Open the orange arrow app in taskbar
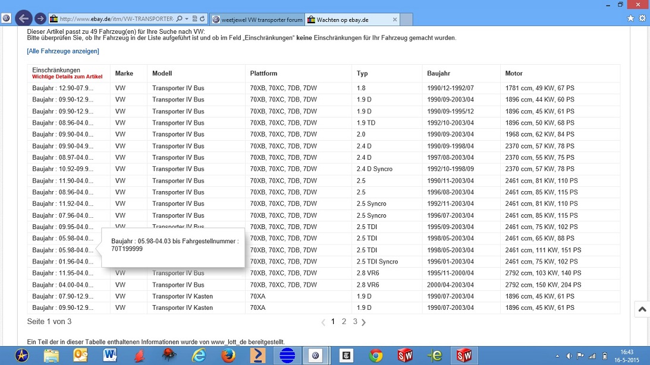The width and height of the screenshot is (650, 365). click(x=258, y=356)
